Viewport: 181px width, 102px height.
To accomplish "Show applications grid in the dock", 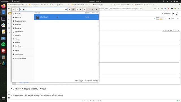I will pyautogui.click(x=3, y=99).
